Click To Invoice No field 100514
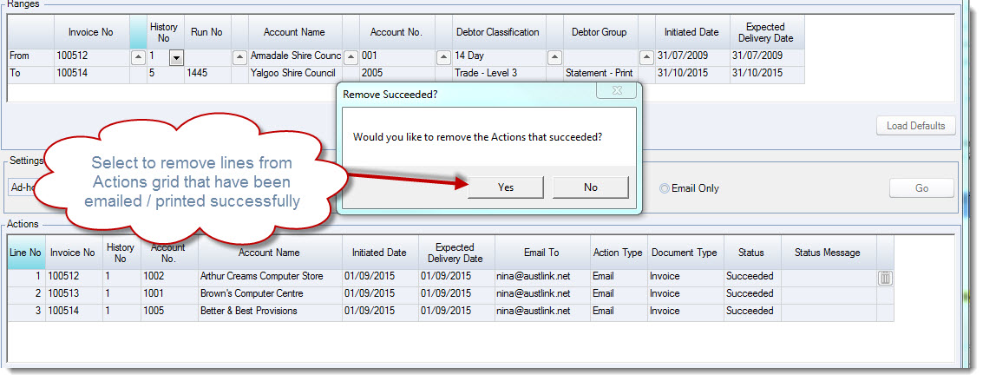Image resolution: width=983 pixels, height=381 pixels. tap(91, 73)
